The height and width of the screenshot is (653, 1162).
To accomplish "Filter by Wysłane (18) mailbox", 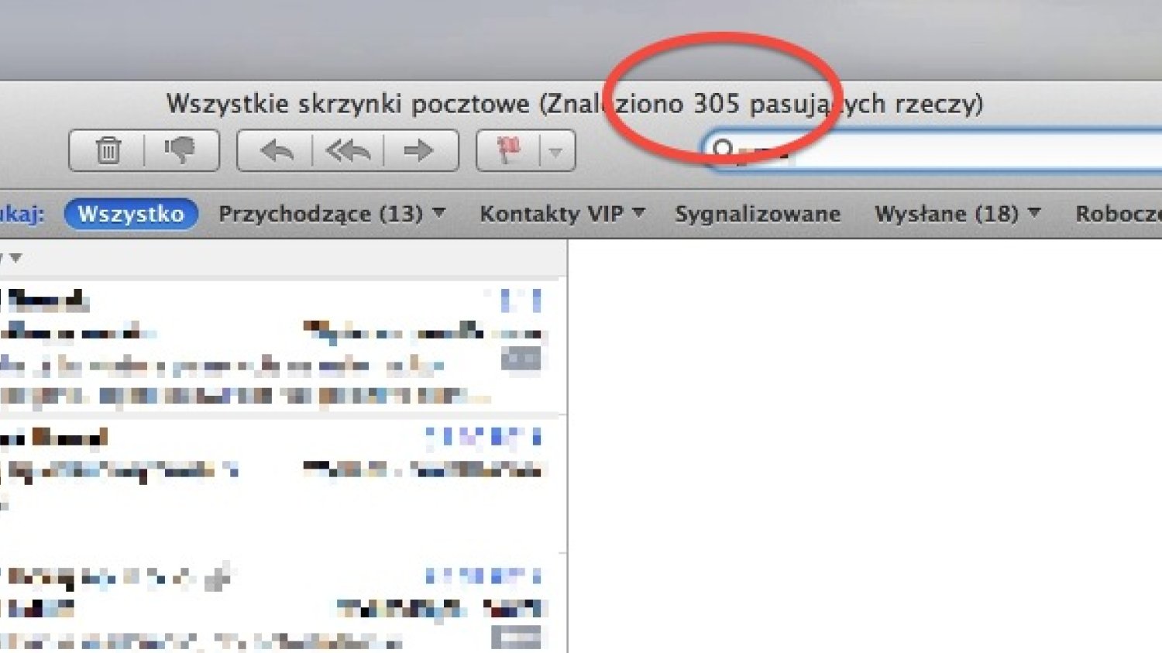I will pyautogui.click(x=946, y=214).
